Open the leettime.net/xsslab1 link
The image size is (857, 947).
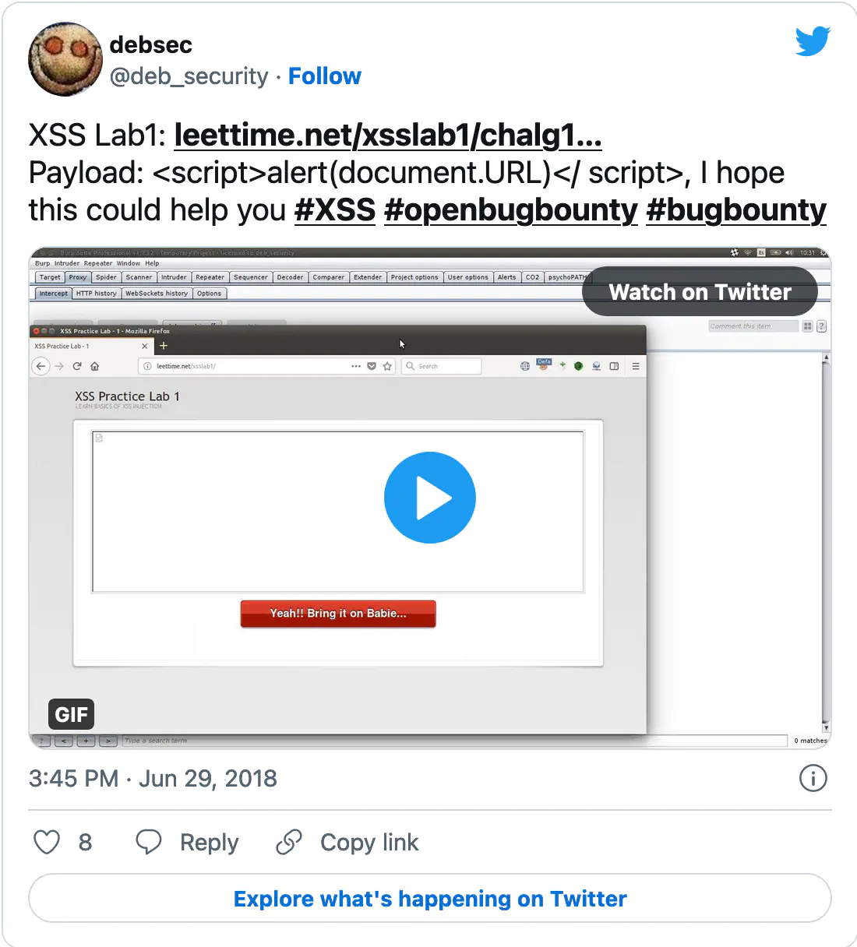point(388,136)
